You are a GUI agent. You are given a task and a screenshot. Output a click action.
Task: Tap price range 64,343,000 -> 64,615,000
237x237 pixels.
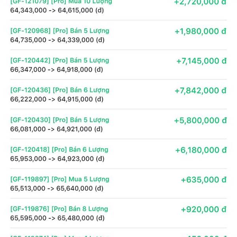tap(57, 10)
